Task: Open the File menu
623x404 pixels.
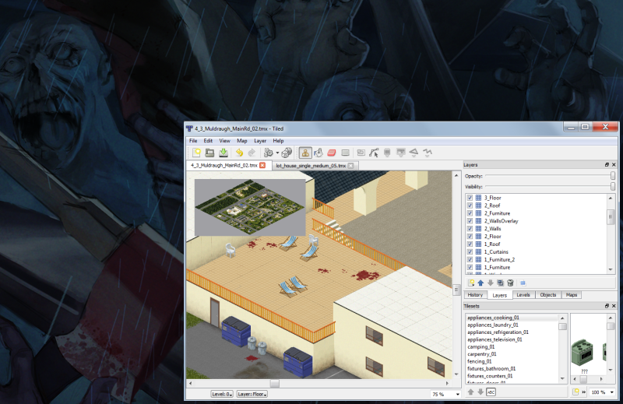Action: (193, 141)
